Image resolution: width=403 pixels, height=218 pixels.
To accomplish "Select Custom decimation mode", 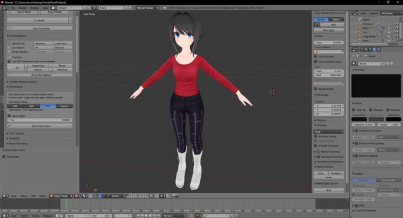I will (x=64, y=106).
